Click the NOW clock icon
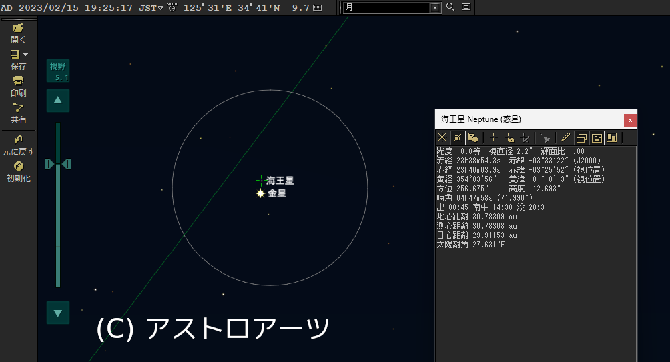Image resolution: width=670 pixels, height=362 pixels. point(172,7)
